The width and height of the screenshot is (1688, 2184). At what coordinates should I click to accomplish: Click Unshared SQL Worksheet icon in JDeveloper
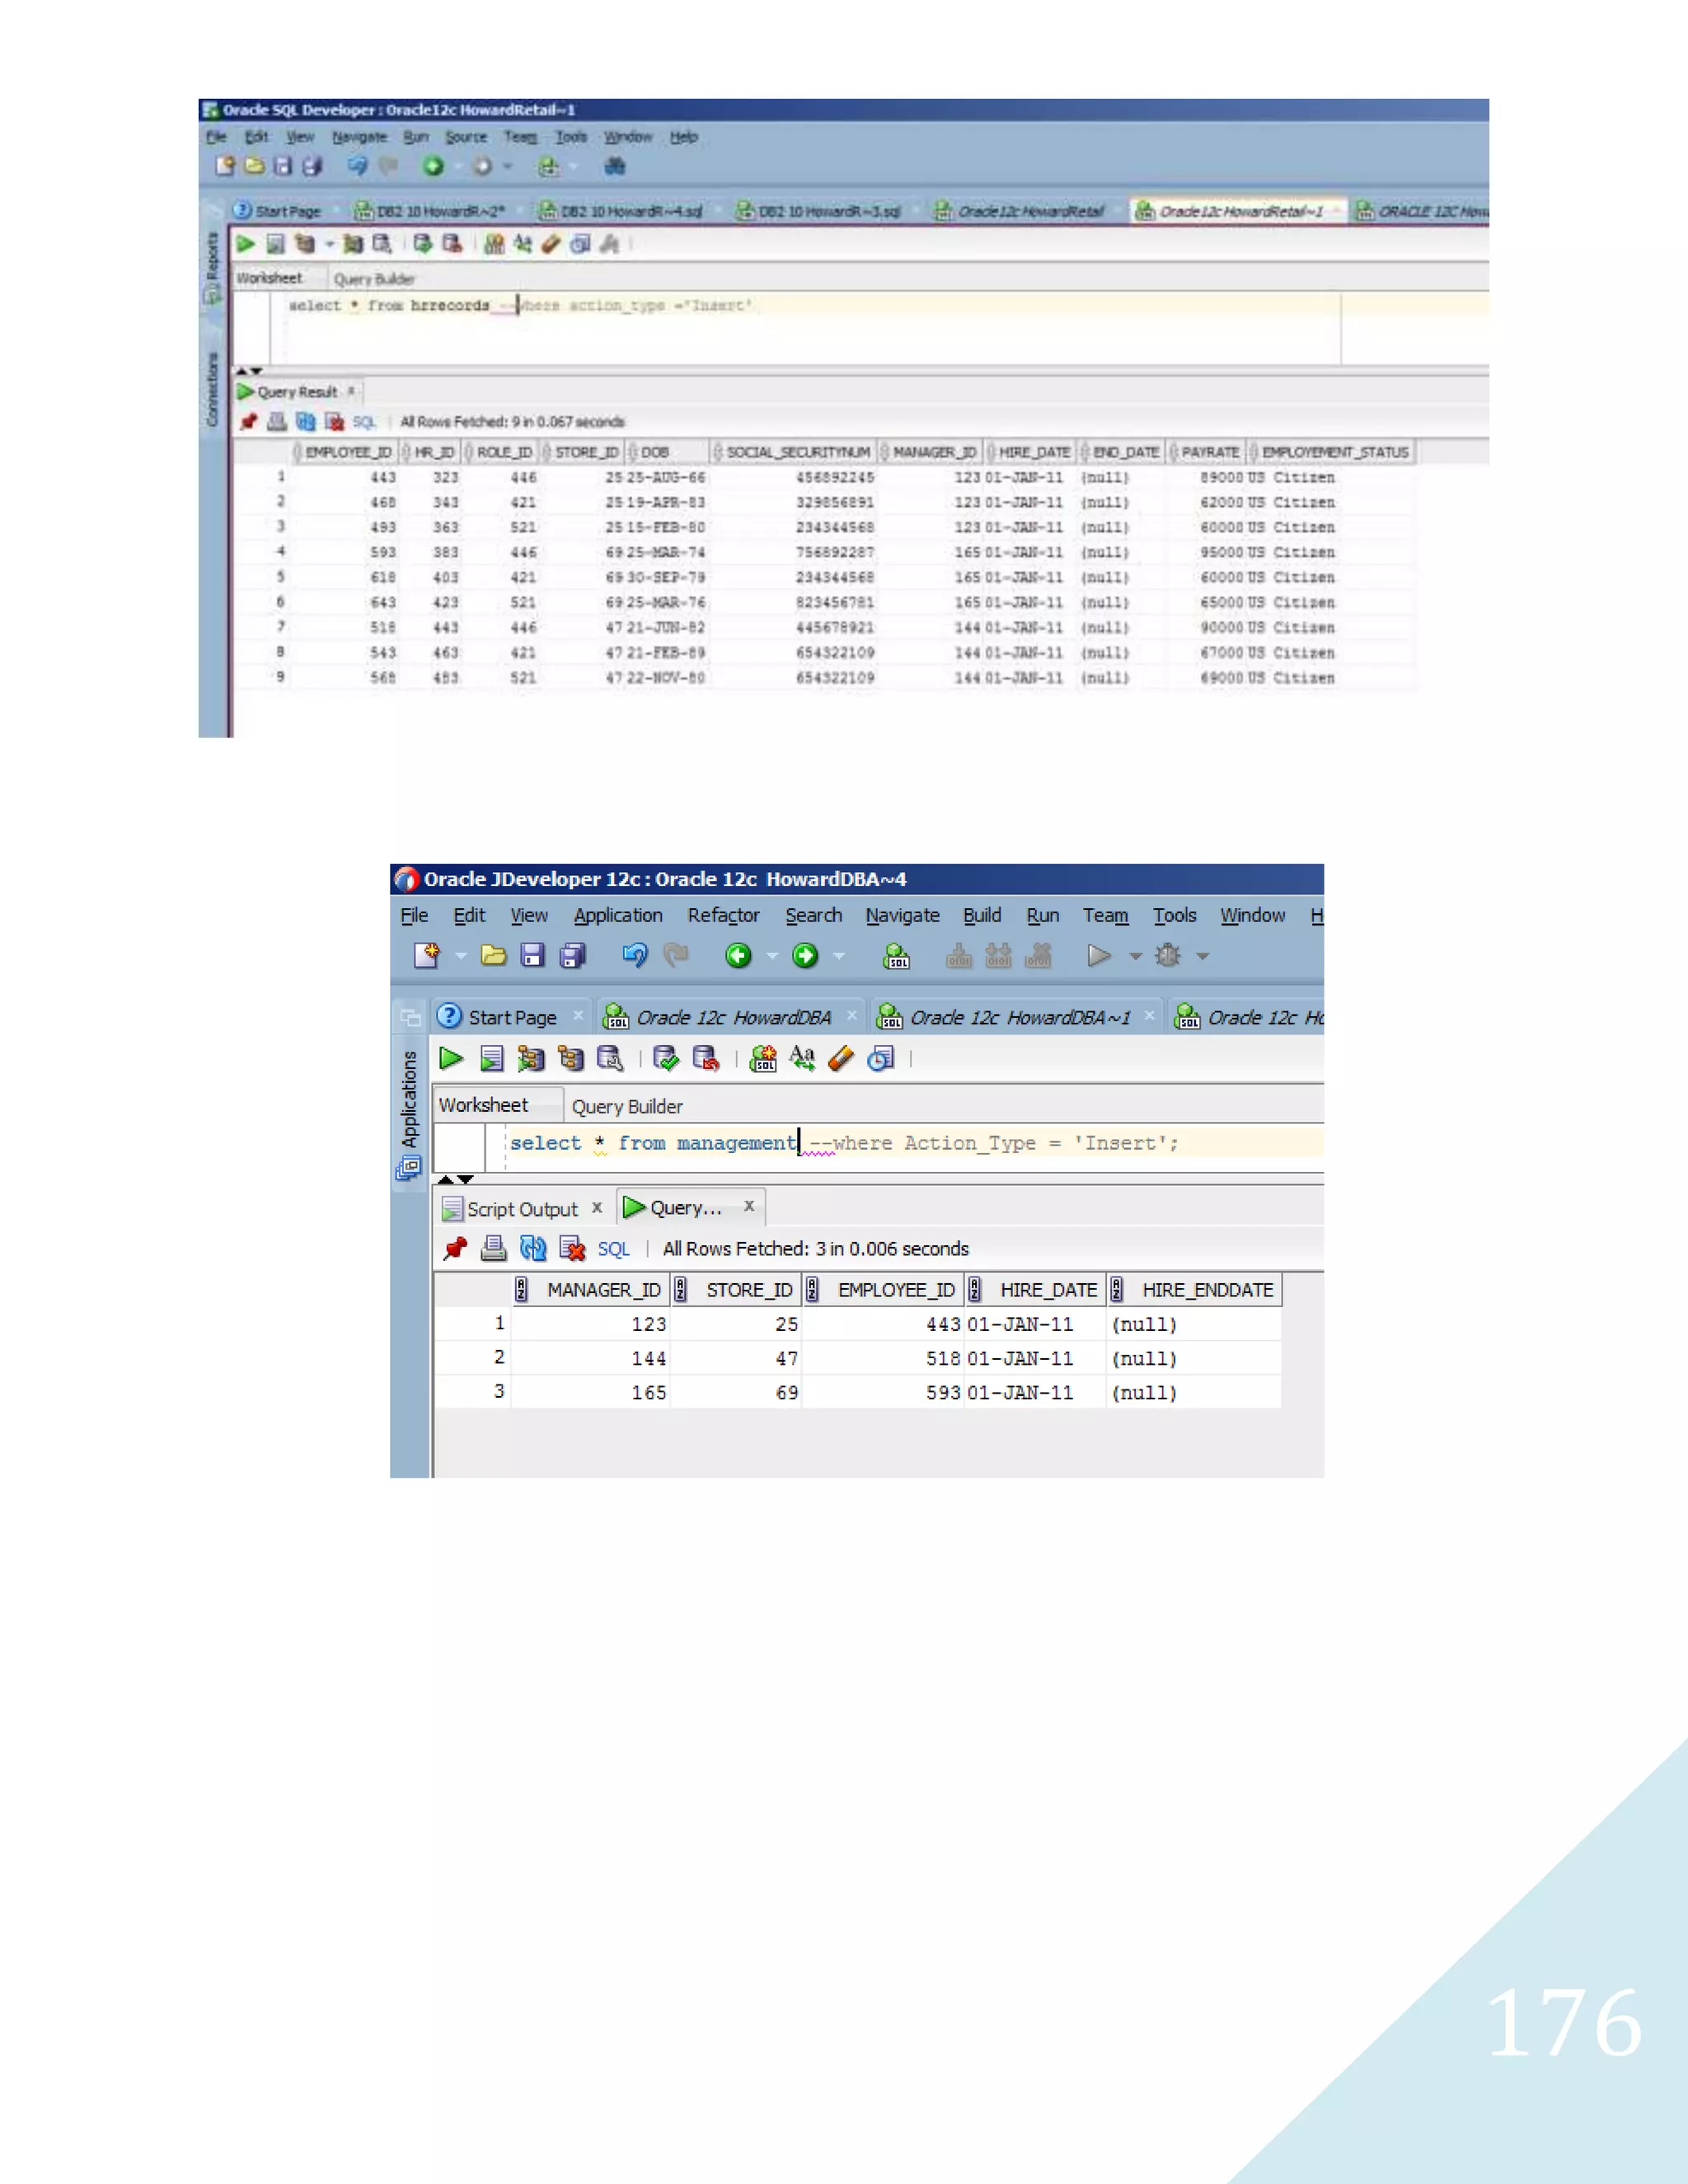tap(763, 1058)
